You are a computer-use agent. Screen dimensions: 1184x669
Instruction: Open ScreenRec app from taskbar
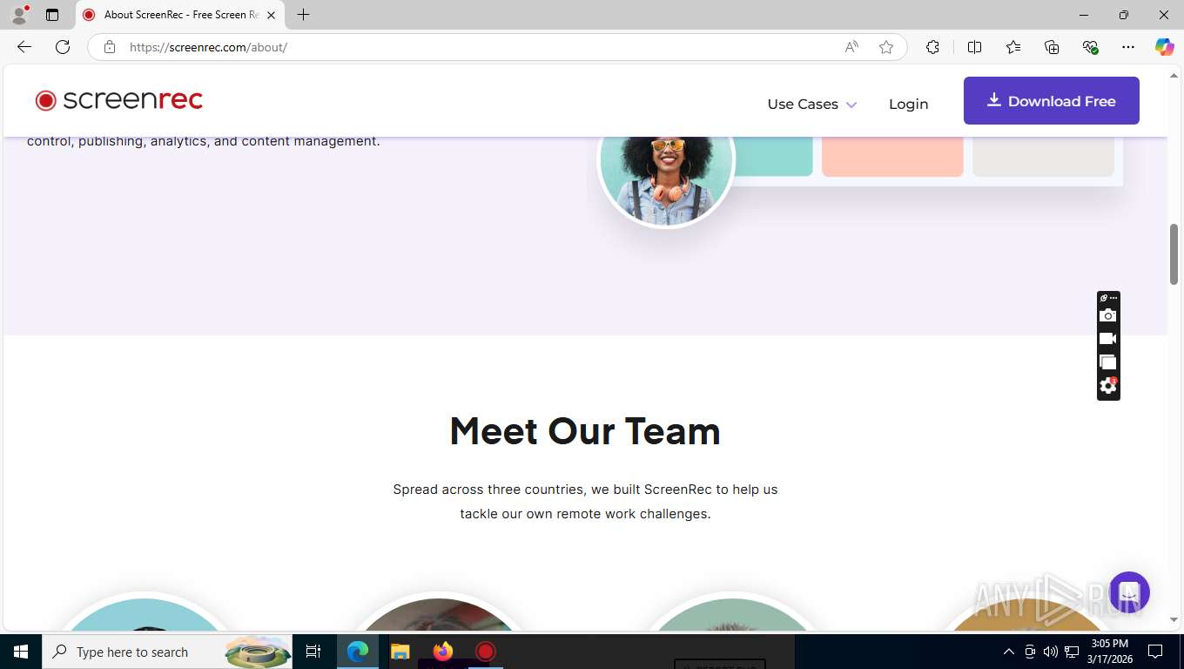click(x=485, y=652)
